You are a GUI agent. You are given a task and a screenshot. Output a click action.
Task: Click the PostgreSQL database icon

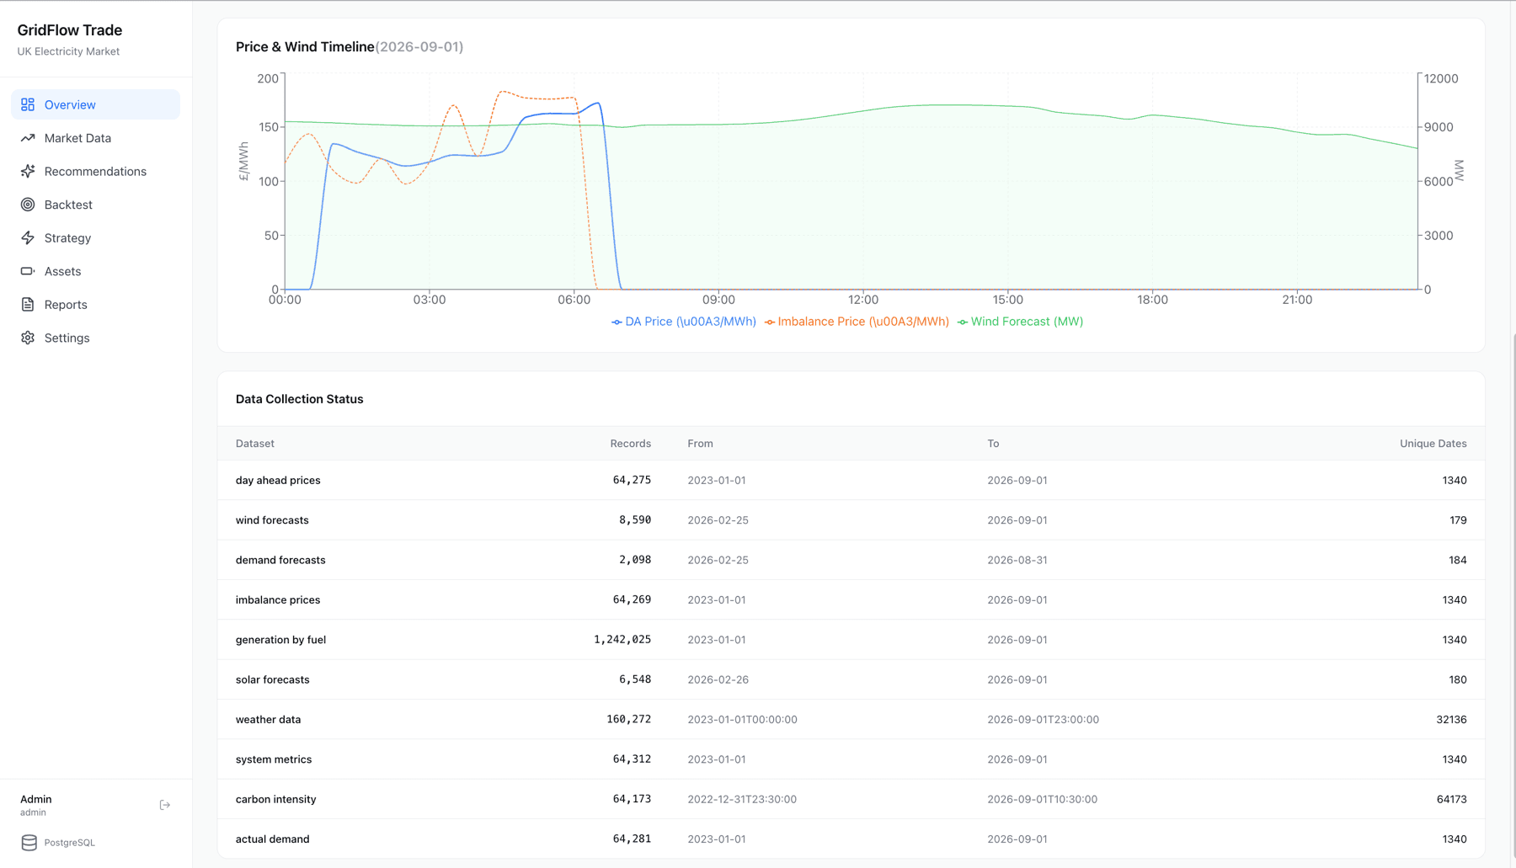29,842
